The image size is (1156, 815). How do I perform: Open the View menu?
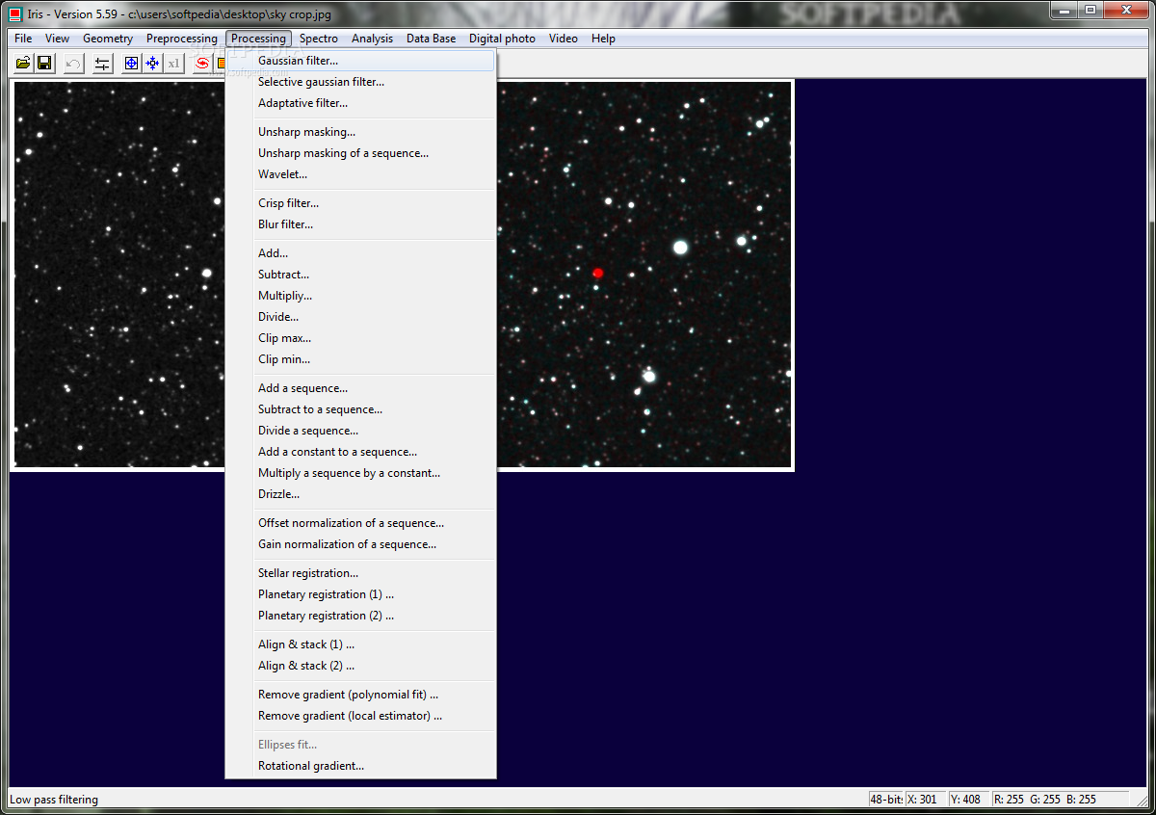(58, 39)
